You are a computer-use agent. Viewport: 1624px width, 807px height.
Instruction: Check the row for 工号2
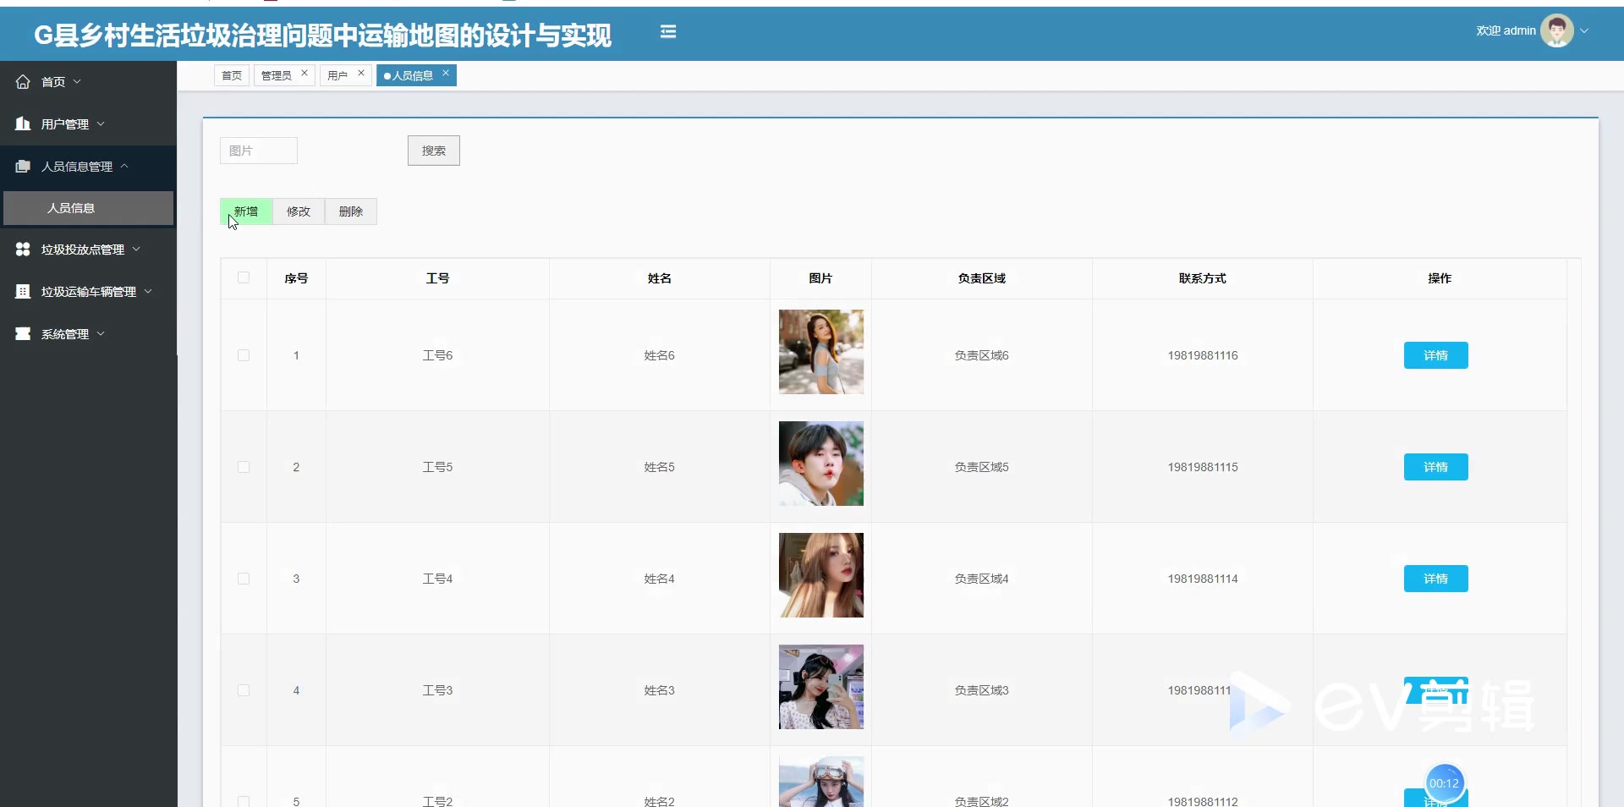(x=244, y=801)
